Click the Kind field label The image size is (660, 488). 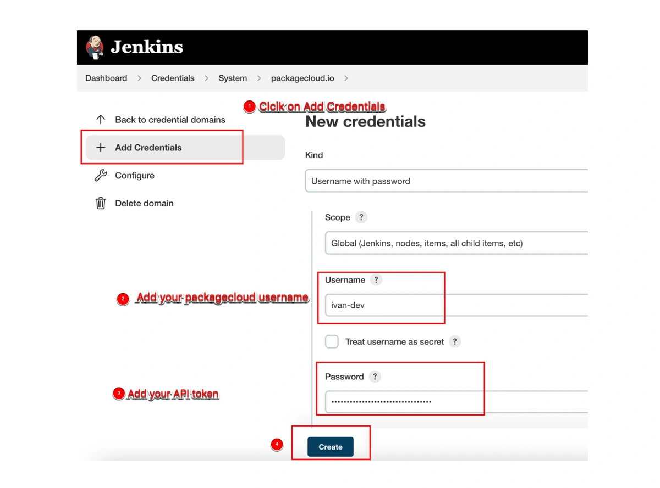pos(314,155)
